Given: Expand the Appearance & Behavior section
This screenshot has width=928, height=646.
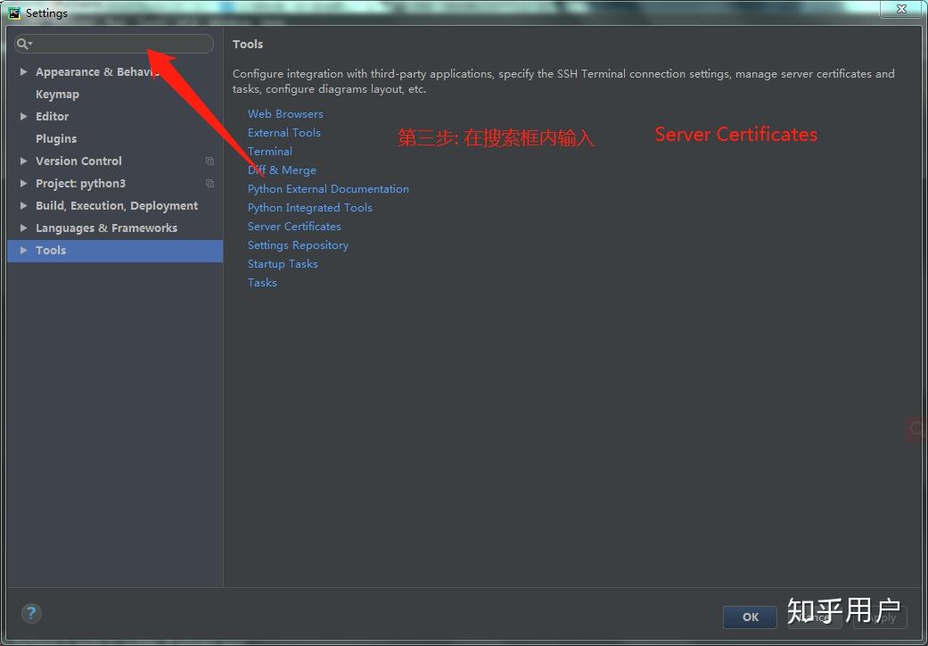Looking at the screenshot, I should (x=22, y=71).
